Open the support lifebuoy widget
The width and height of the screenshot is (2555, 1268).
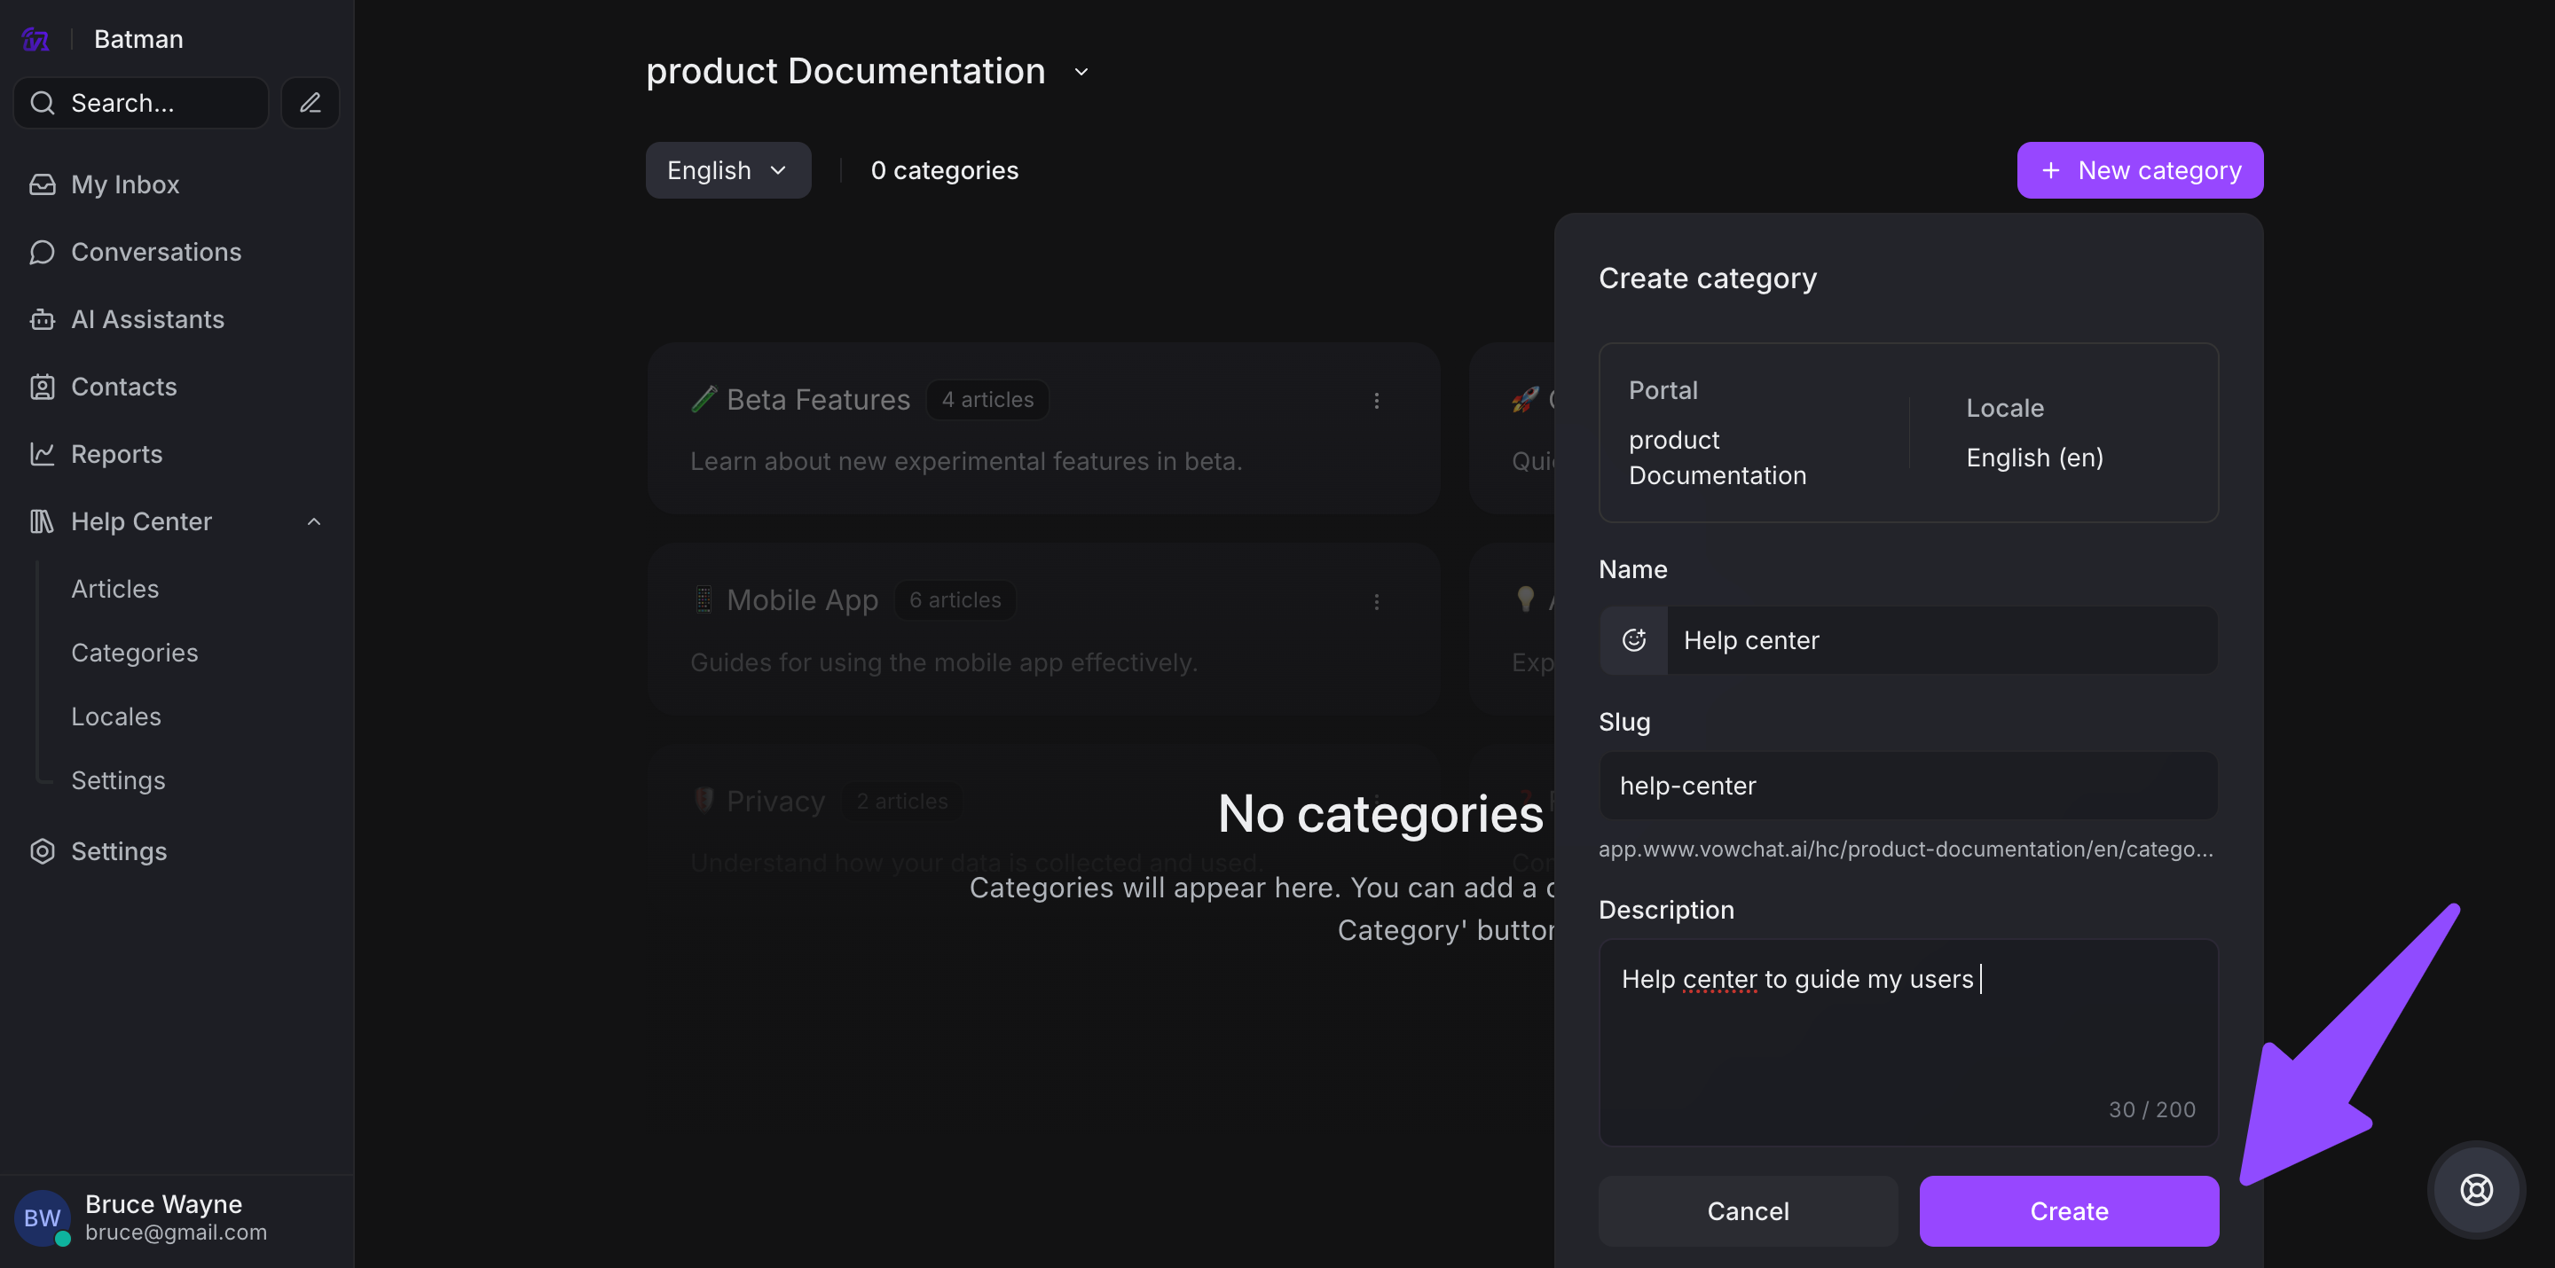coord(2476,1189)
